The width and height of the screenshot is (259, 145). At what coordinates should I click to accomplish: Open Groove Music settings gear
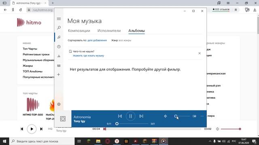click(59, 104)
